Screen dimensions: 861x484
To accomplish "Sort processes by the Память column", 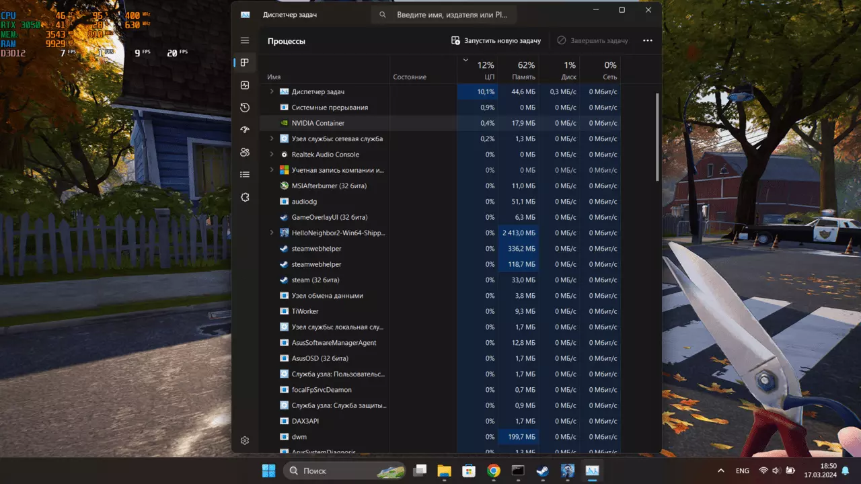I will [518, 70].
